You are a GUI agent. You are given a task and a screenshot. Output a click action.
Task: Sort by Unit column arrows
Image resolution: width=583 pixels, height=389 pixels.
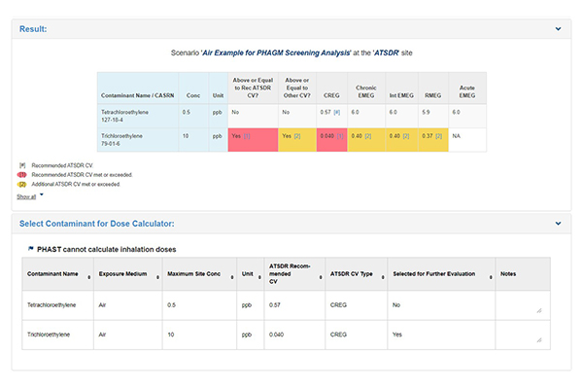(x=259, y=277)
